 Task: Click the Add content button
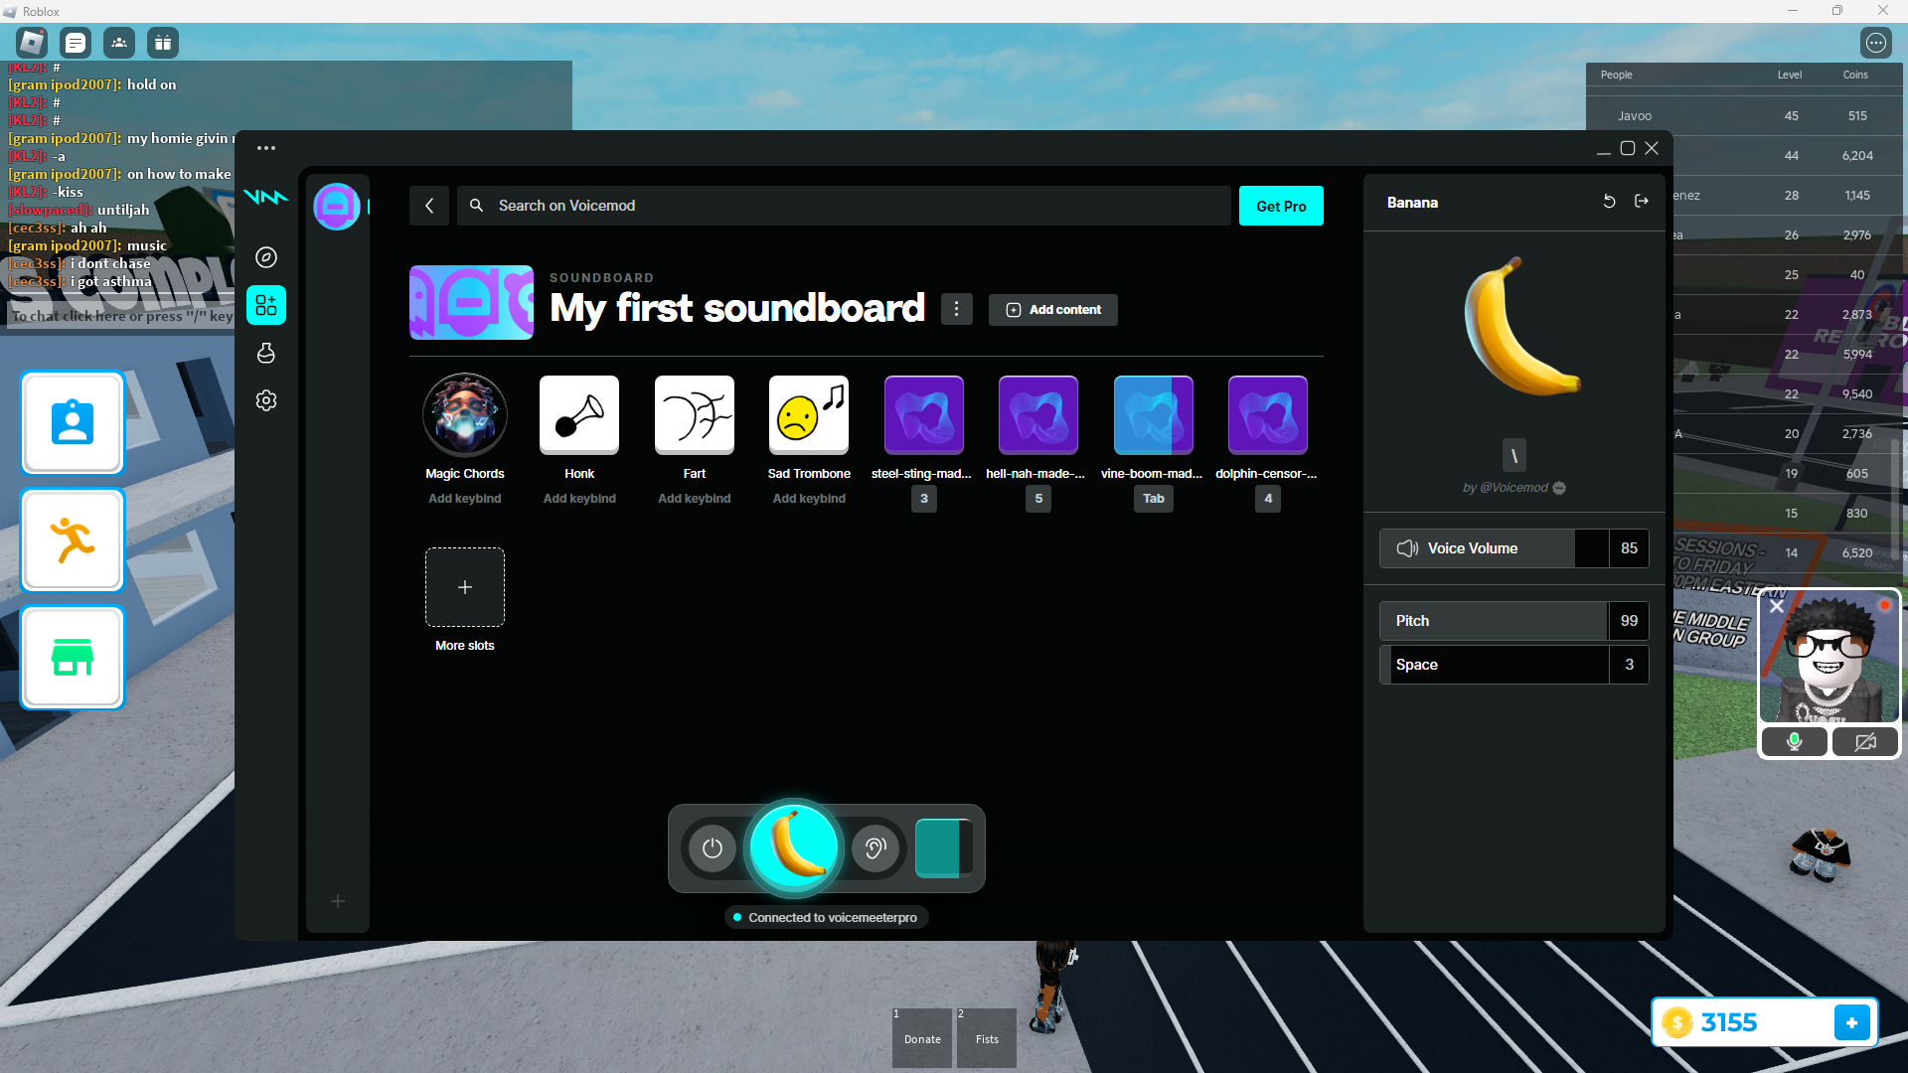1053,310
